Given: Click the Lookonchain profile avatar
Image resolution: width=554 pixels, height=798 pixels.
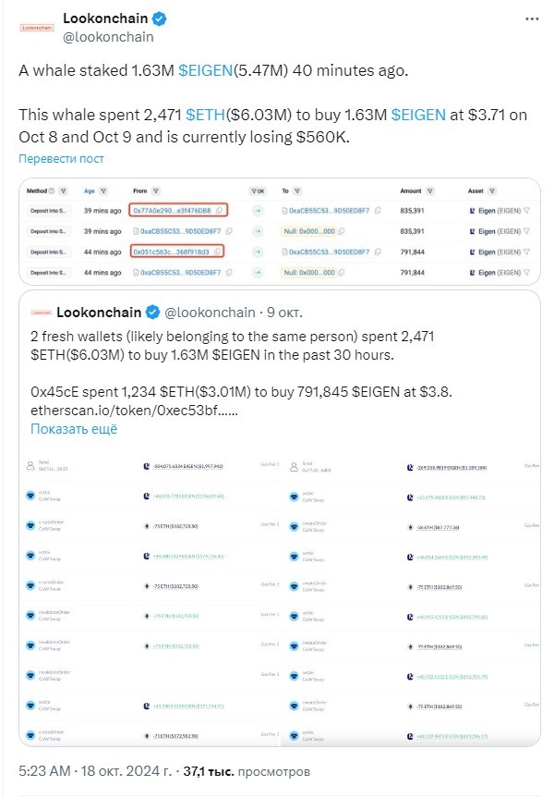Looking at the screenshot, I should 37,28.
